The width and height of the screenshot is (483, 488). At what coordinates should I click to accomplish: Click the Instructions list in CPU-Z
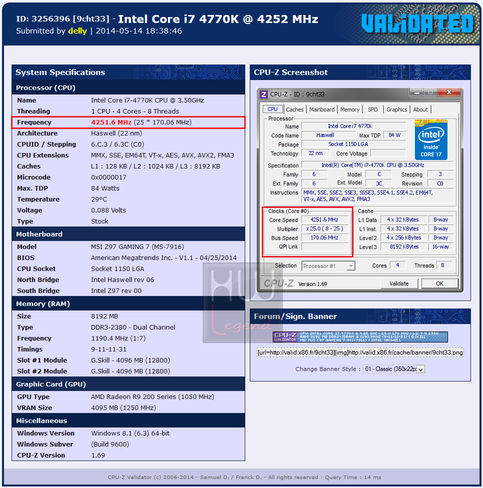point(377,196)
